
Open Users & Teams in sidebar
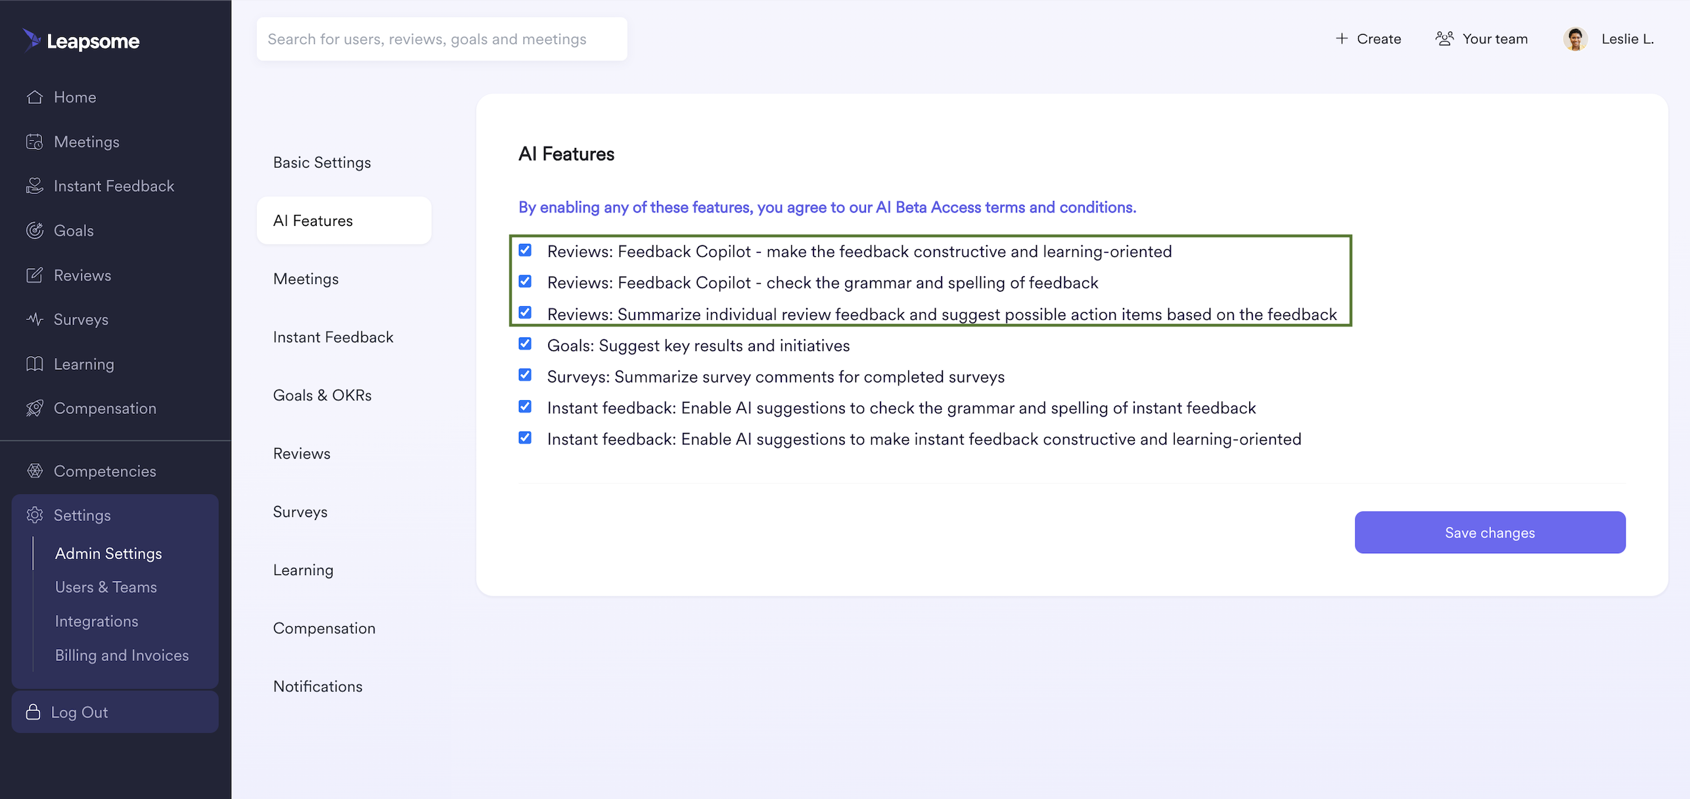point(106,587)
